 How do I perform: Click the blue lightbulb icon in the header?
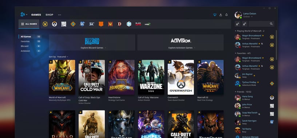215,15
